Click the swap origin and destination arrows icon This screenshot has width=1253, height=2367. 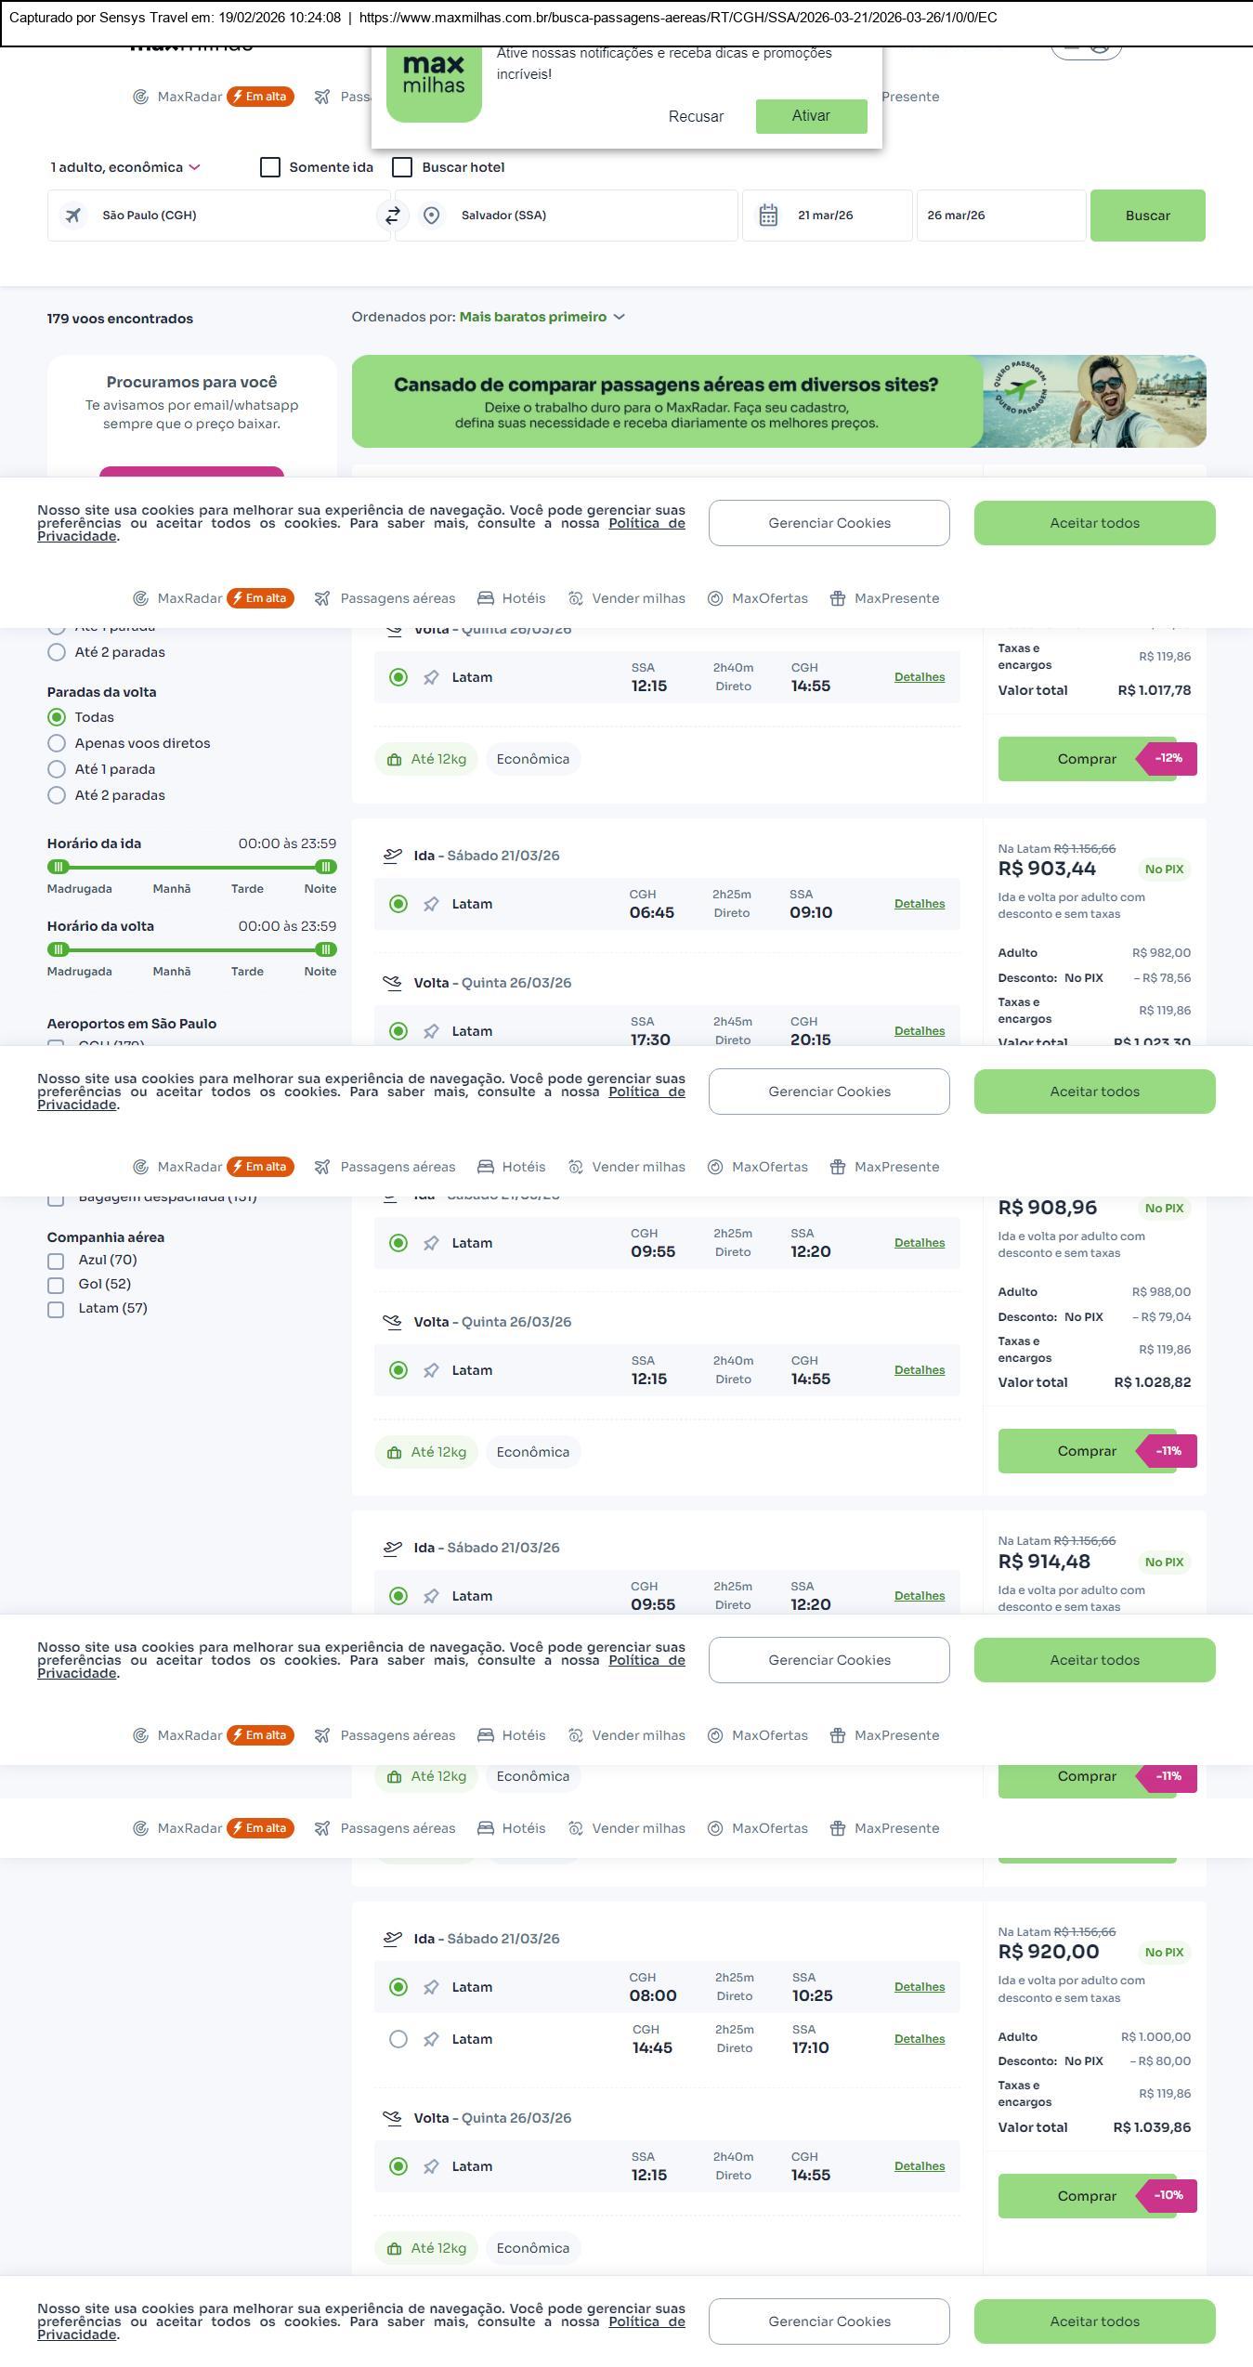pos(393,216)
